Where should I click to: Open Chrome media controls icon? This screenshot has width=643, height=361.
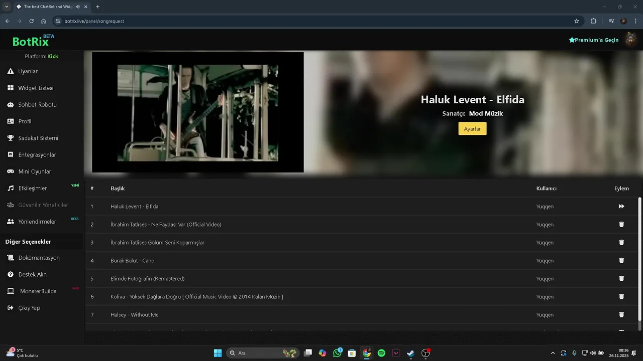pos(611,21)
